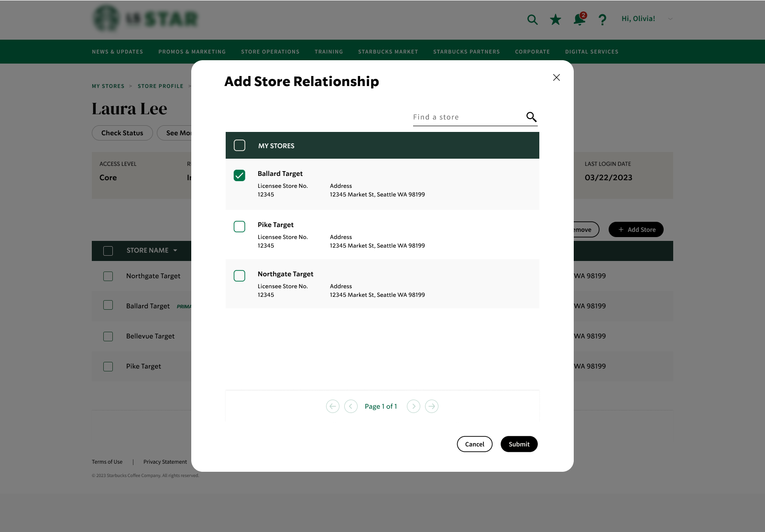765x532 pixels.
Task: Open the search magnifier in the header
Action: [532, 20]
